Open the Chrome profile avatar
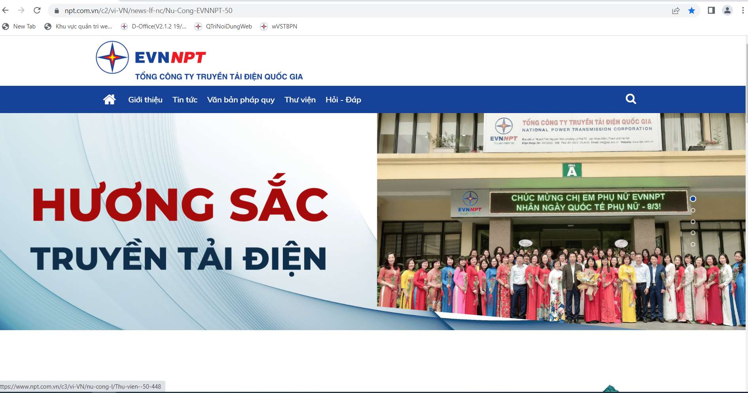Viewport: 748px width, 393px height. [727, 10]
